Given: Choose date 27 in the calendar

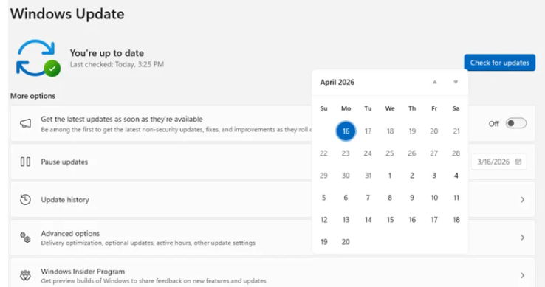Looking at the screenshot, I should tap(433, 153).
